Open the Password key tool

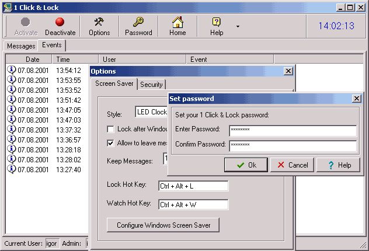(138, 26)
